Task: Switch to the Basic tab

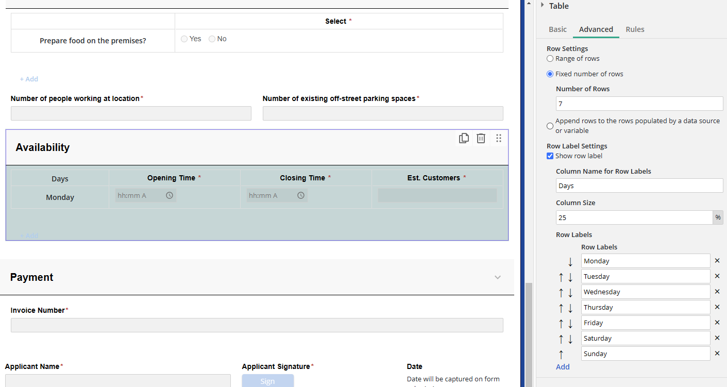Action: tap(557, 29)
